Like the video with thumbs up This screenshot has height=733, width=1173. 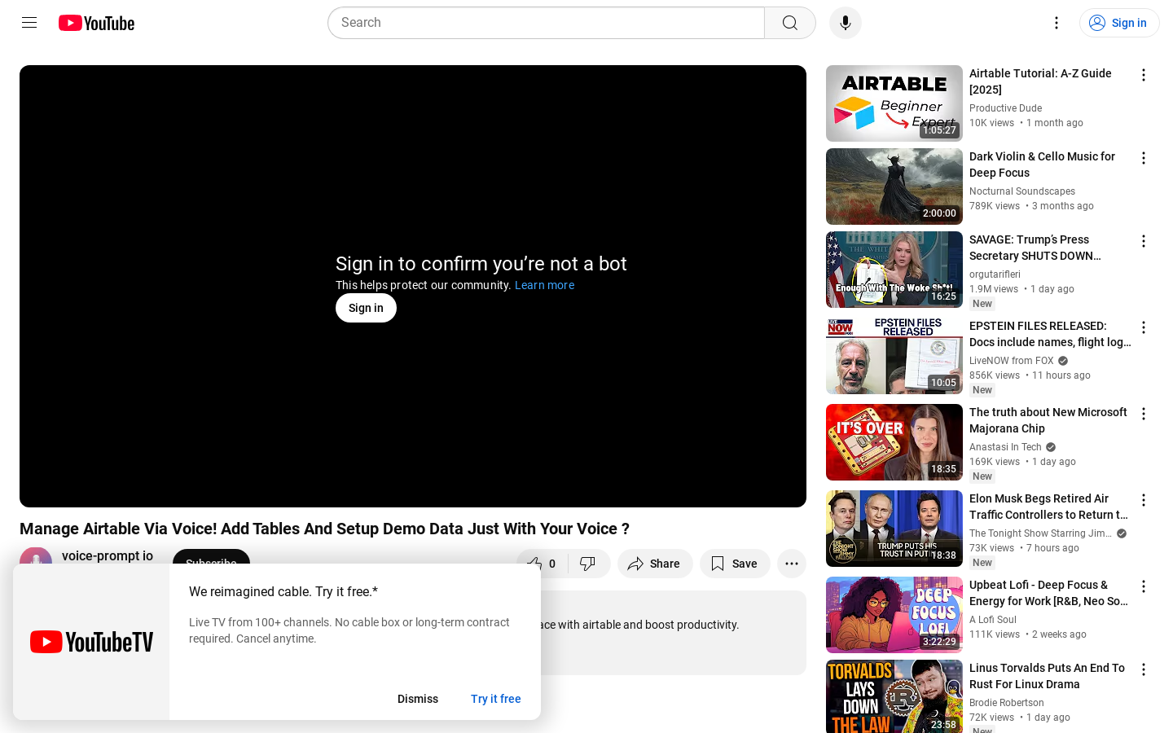pos(543,564)
